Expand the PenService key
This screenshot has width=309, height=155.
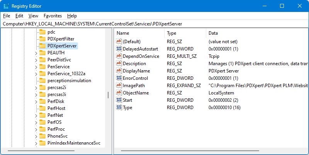coord(36,67)
